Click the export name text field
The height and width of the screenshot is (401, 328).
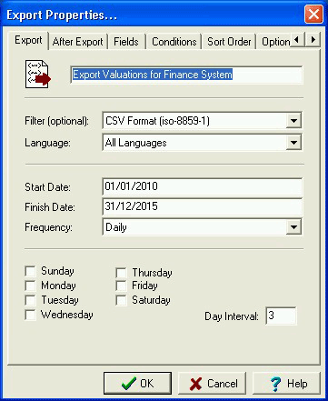pyautogui.click(x=186, y=75)
